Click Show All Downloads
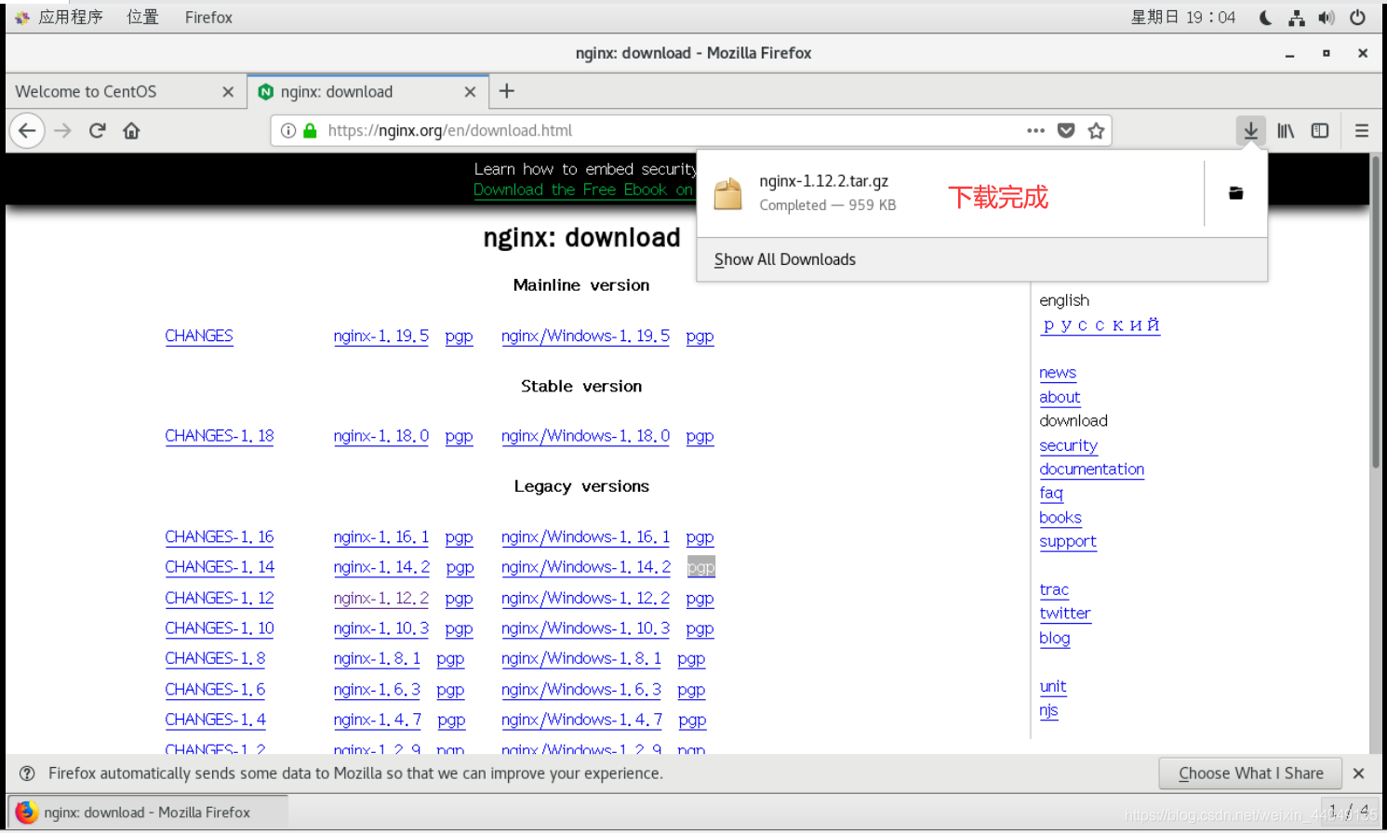 (785, 259)
